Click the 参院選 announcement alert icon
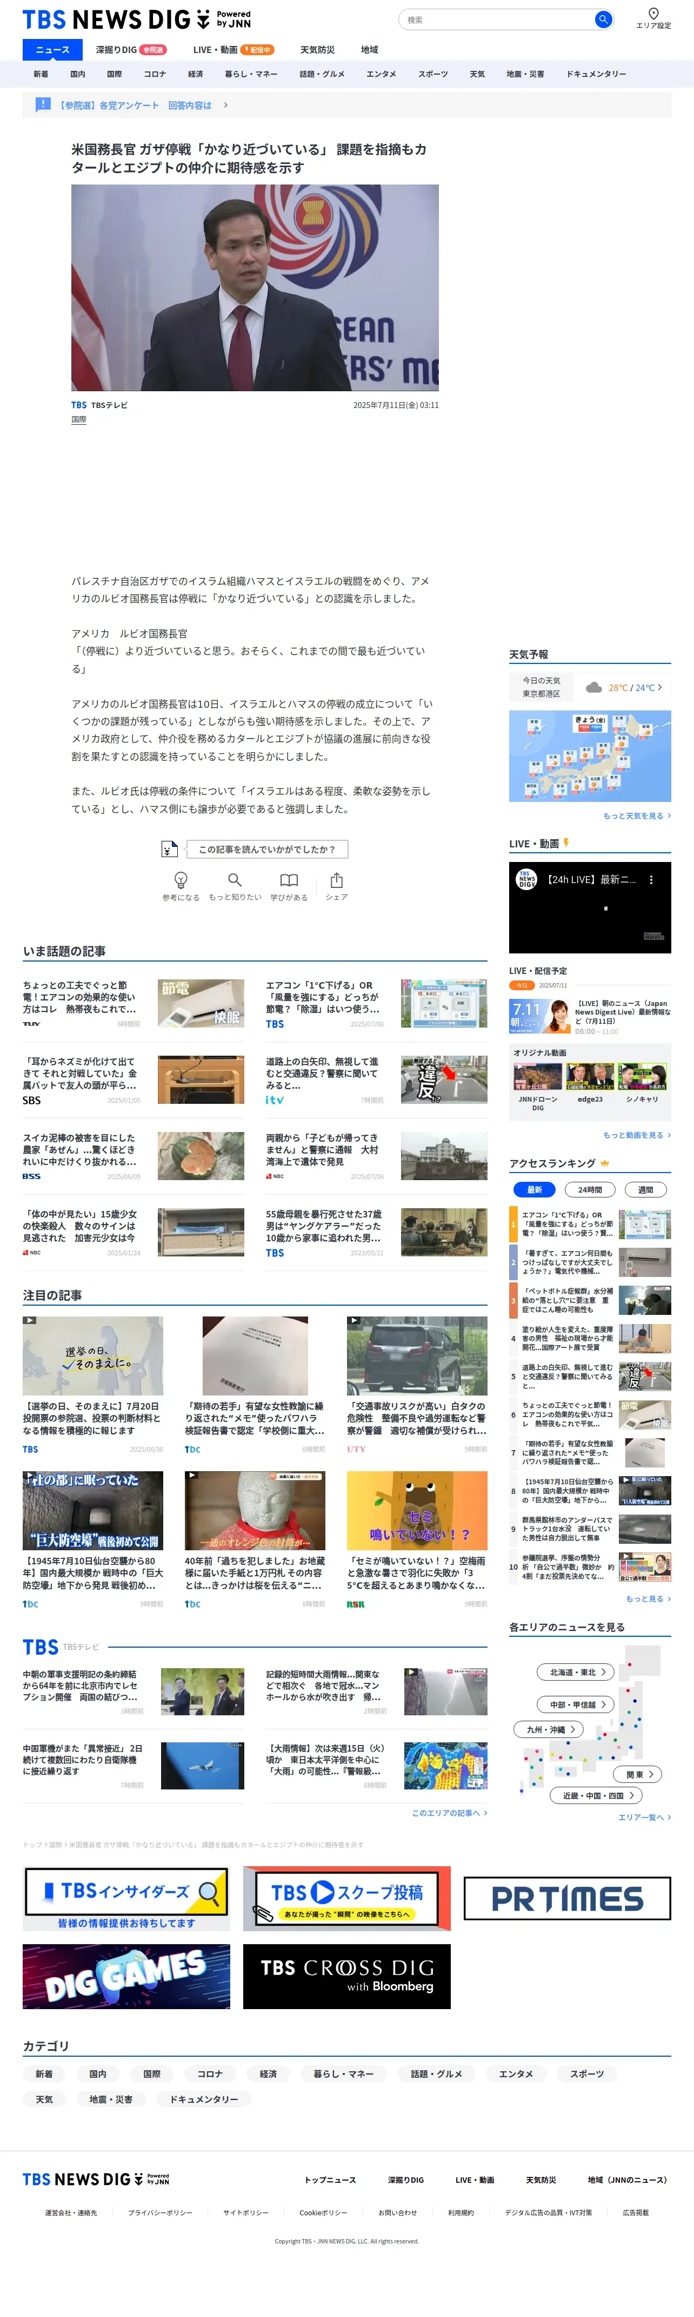This screenshot has height=2317, width=694. pos(42,104)
